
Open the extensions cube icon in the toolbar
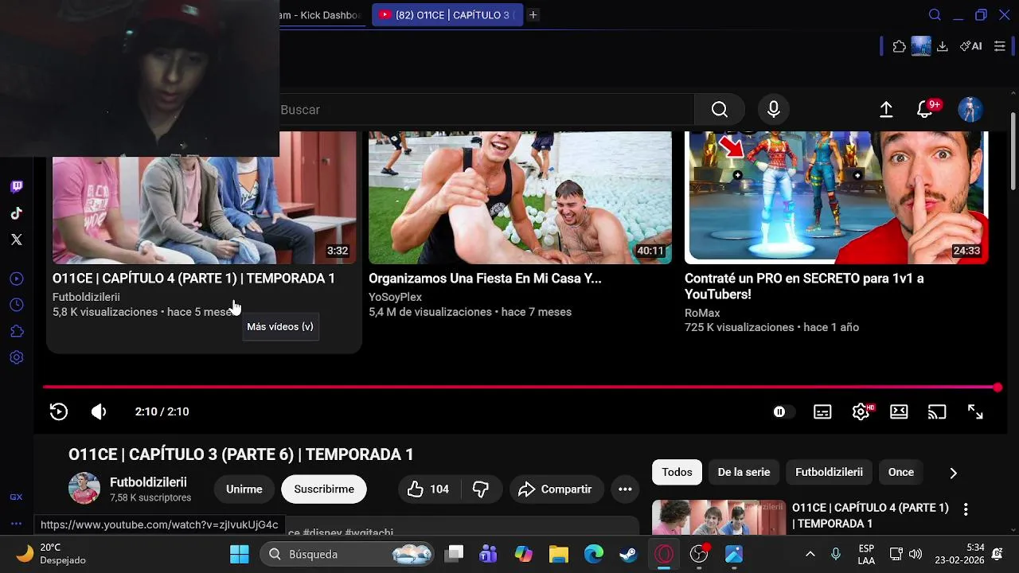tap(900, 46)
